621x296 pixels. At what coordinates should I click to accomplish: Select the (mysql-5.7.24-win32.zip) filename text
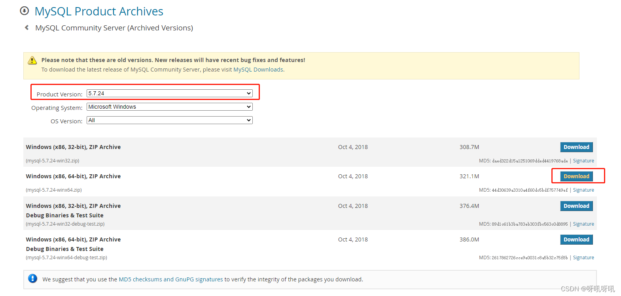pos(53,161)
